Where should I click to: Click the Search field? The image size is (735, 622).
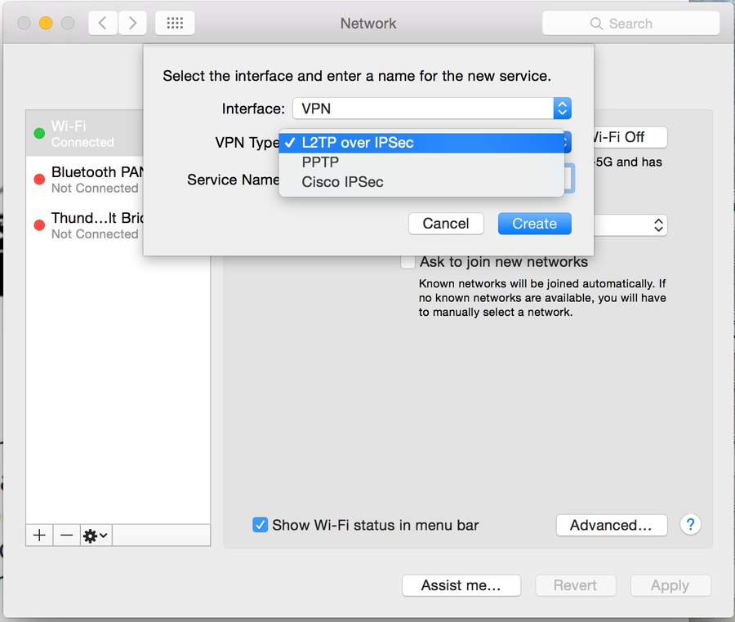630,24
